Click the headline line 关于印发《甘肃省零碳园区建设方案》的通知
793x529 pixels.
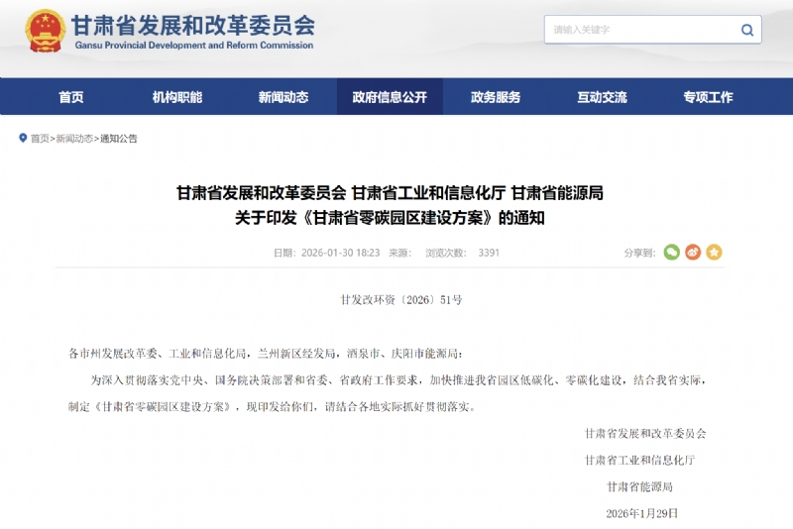pos(390,218)
